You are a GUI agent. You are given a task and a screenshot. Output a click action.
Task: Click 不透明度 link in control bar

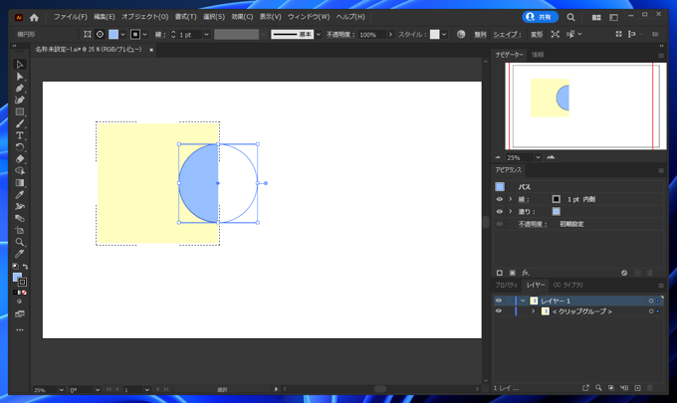(x=340, y=34)
